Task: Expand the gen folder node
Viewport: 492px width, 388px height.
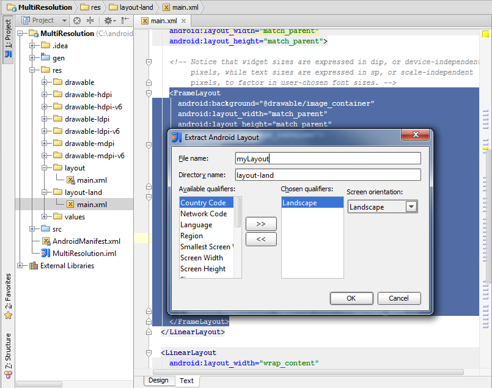Action: tap(32, 57)
